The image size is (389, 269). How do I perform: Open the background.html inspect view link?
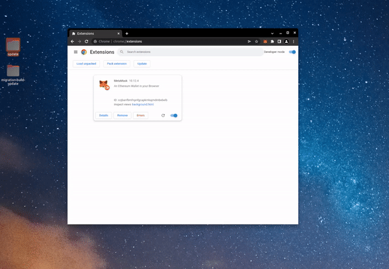[x=143, y=105]
